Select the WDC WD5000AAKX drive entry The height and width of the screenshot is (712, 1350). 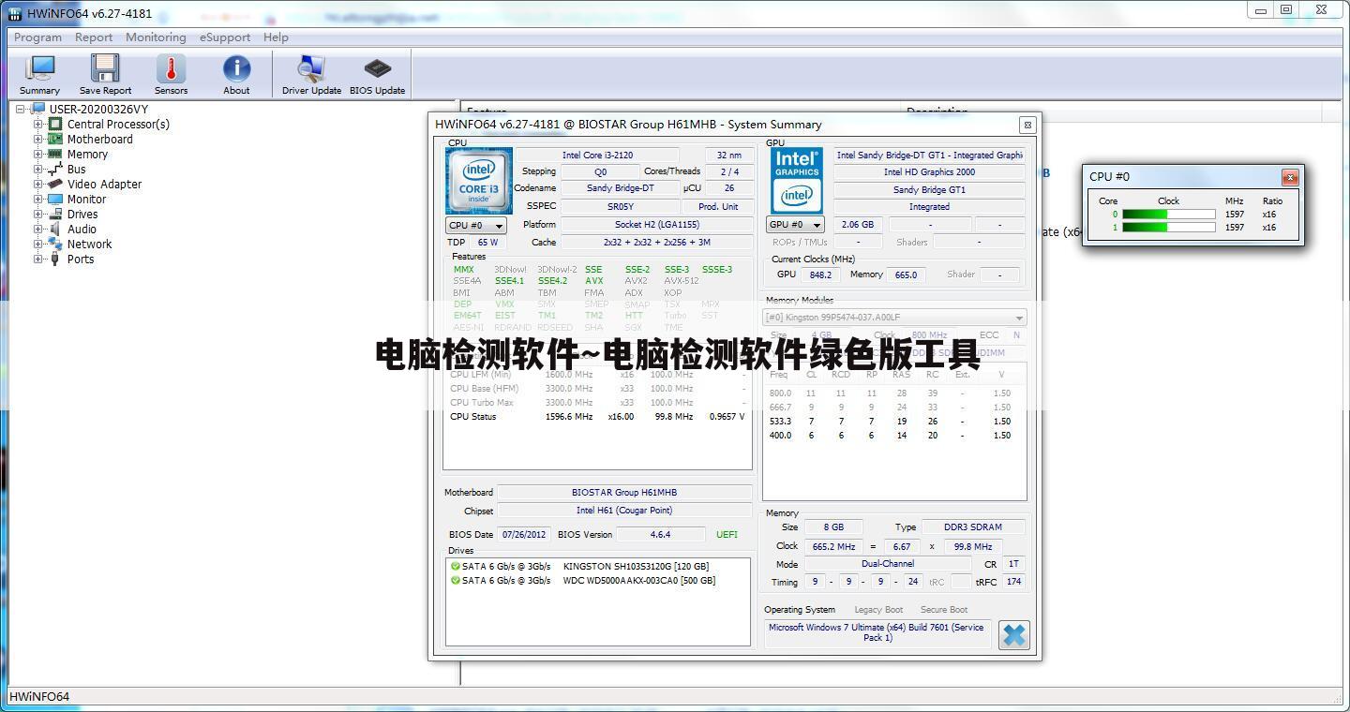point(639,580)
